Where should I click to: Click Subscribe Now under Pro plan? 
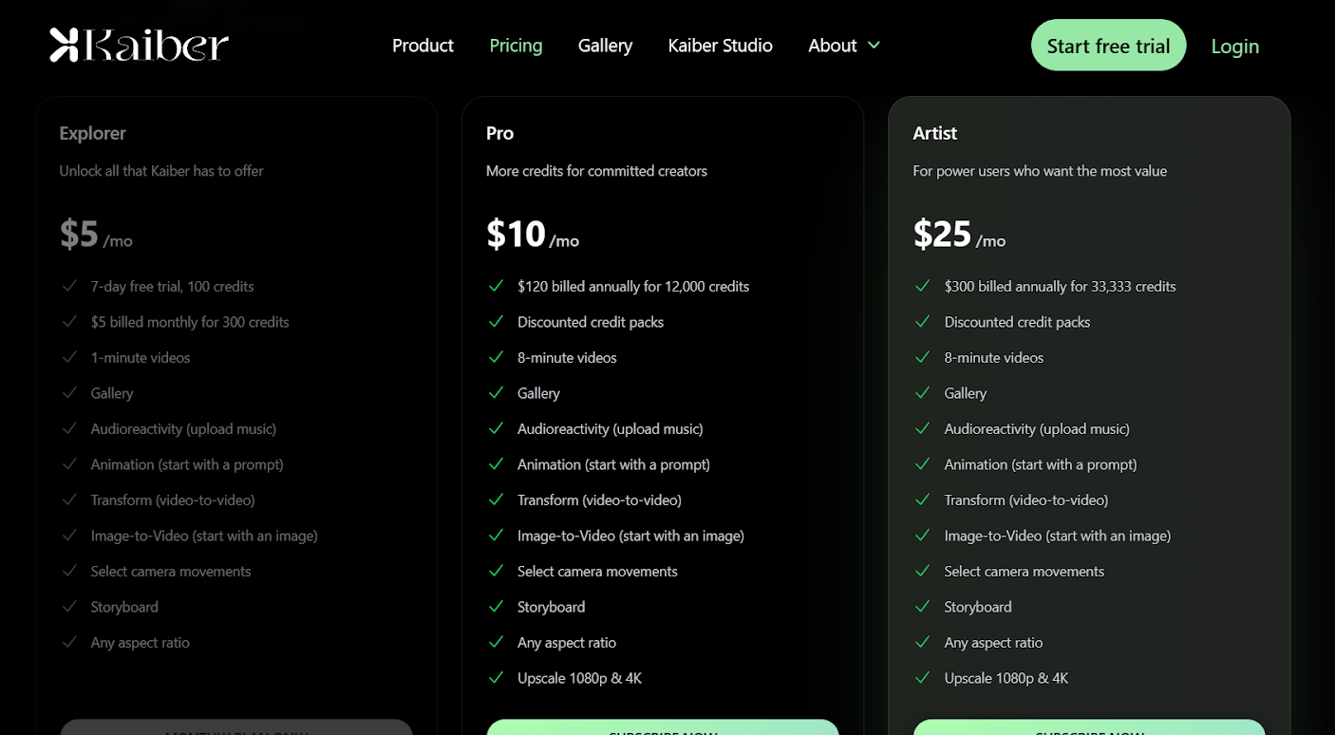pyautogui.click(x=663, y=727)
